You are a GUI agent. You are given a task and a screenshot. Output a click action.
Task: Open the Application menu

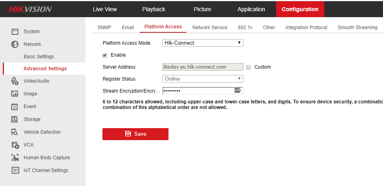[x=251, y=9]
